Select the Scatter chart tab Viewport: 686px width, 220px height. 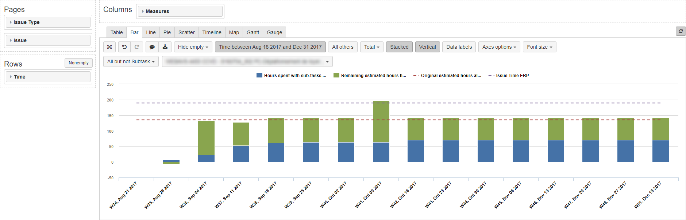186,32
